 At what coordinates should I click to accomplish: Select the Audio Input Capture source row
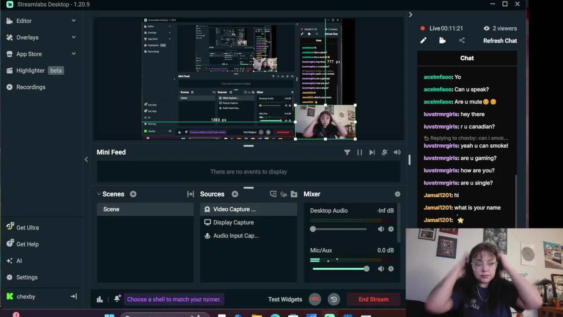249,236
